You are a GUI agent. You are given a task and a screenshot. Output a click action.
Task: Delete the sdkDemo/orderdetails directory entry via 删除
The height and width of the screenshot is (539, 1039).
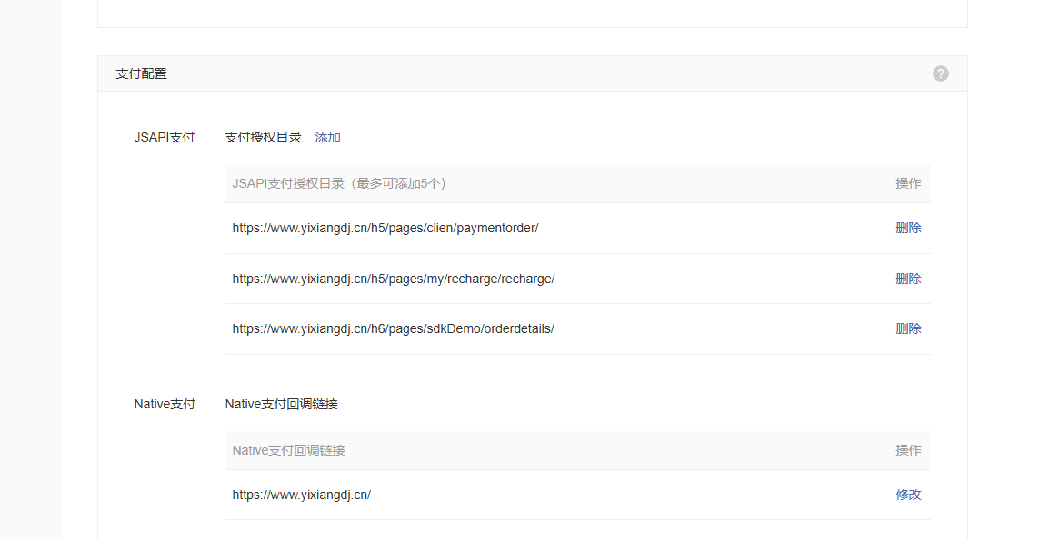(x=908, y=328)
